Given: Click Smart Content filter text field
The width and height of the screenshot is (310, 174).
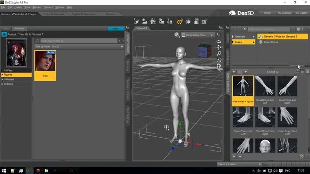Looking at the screenshot, I should click(79, 41).
